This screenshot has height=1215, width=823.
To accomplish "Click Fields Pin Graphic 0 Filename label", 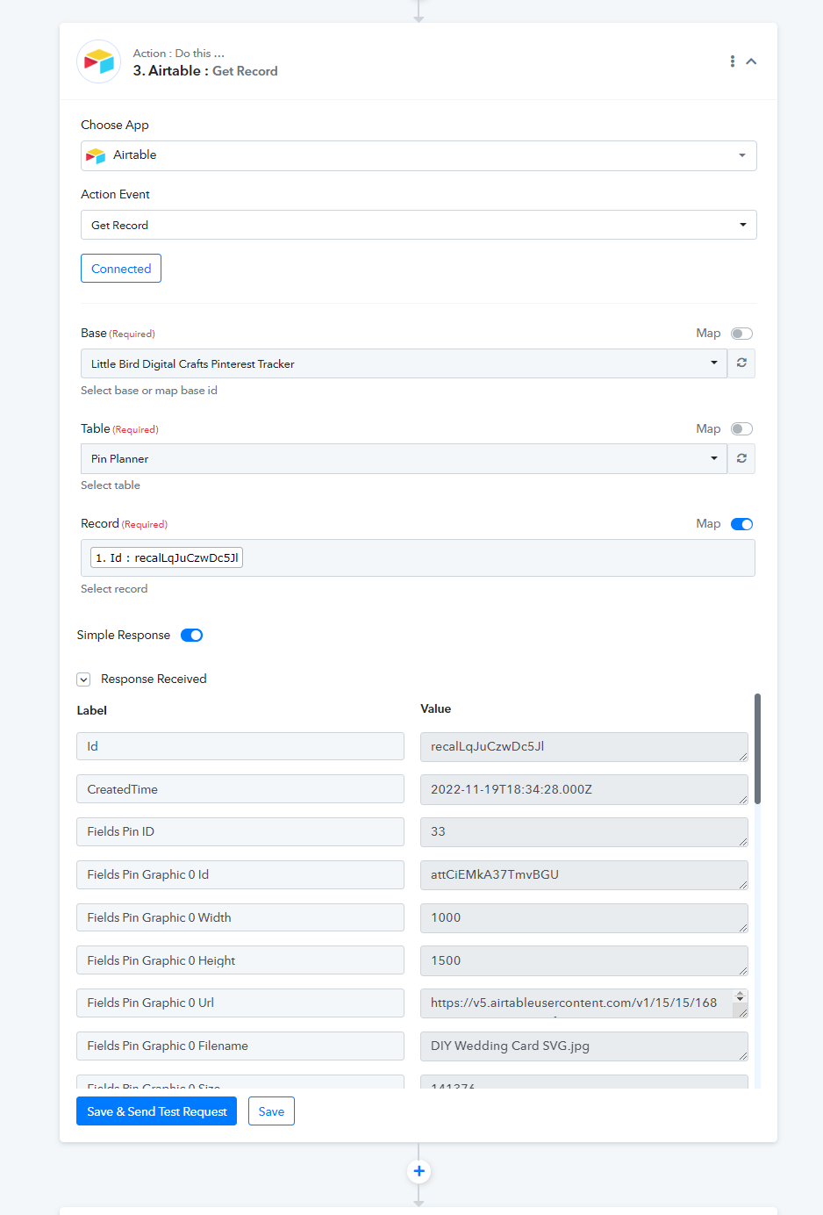I will [x=240, y=1046].
